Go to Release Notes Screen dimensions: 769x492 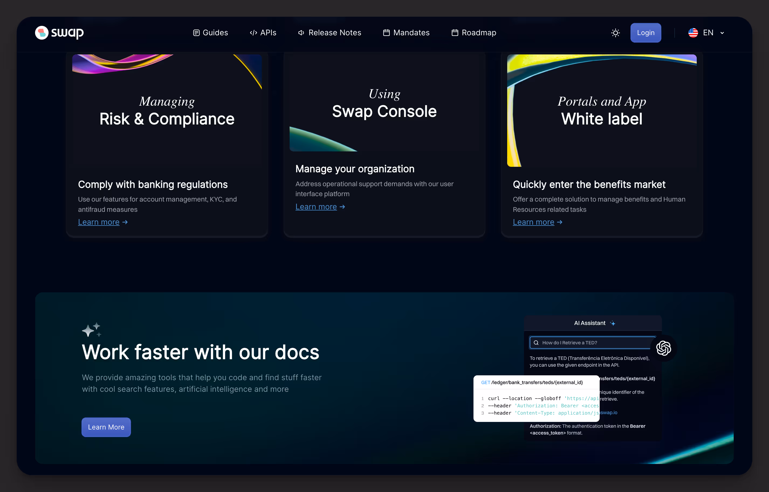click(x=329, y=33)
